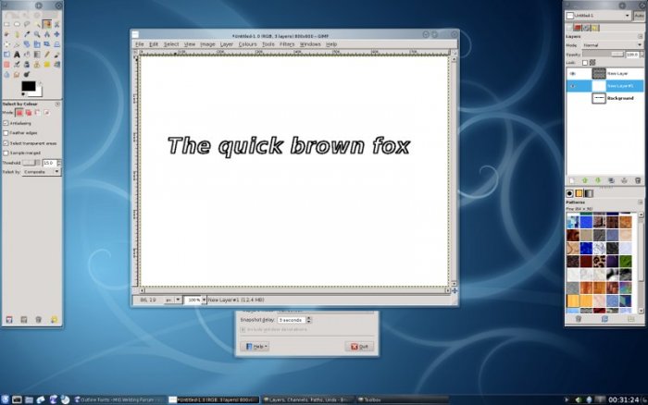
Task: Choose 'Add to selection' mode icon
Action: tap(29, 113)
